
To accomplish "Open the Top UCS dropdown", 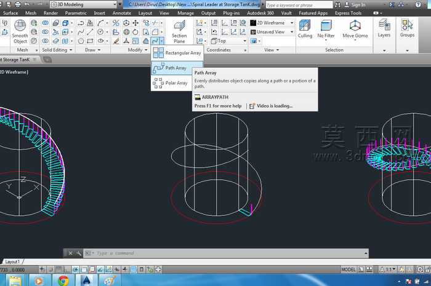I will 228,41.
